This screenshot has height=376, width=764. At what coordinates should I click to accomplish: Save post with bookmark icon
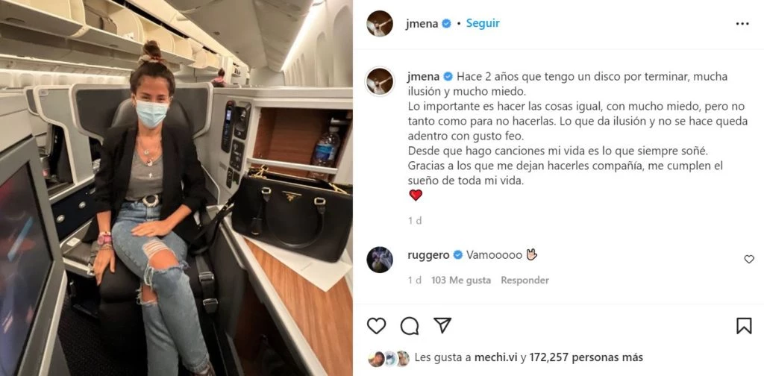(x=744, y=325)
